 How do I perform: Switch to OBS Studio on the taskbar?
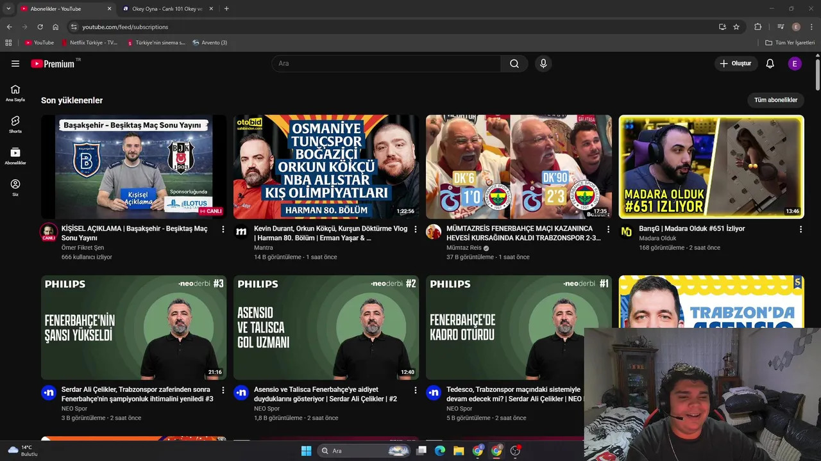515,451
